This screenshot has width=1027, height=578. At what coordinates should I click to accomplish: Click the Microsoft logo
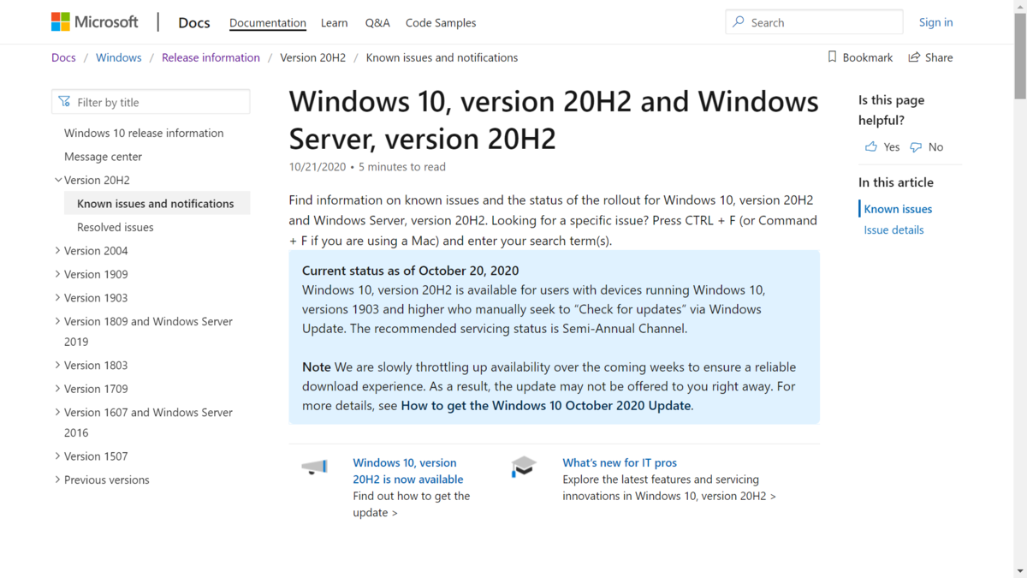tap(94, 22)
